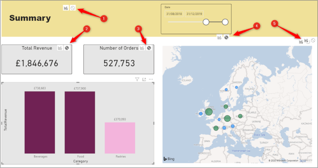Open Focus mode for the column chart

pyautogui.click(x=144, y=79)
